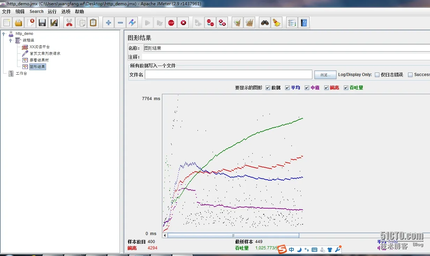
Task: Open the Search menu
Action: 36,12
